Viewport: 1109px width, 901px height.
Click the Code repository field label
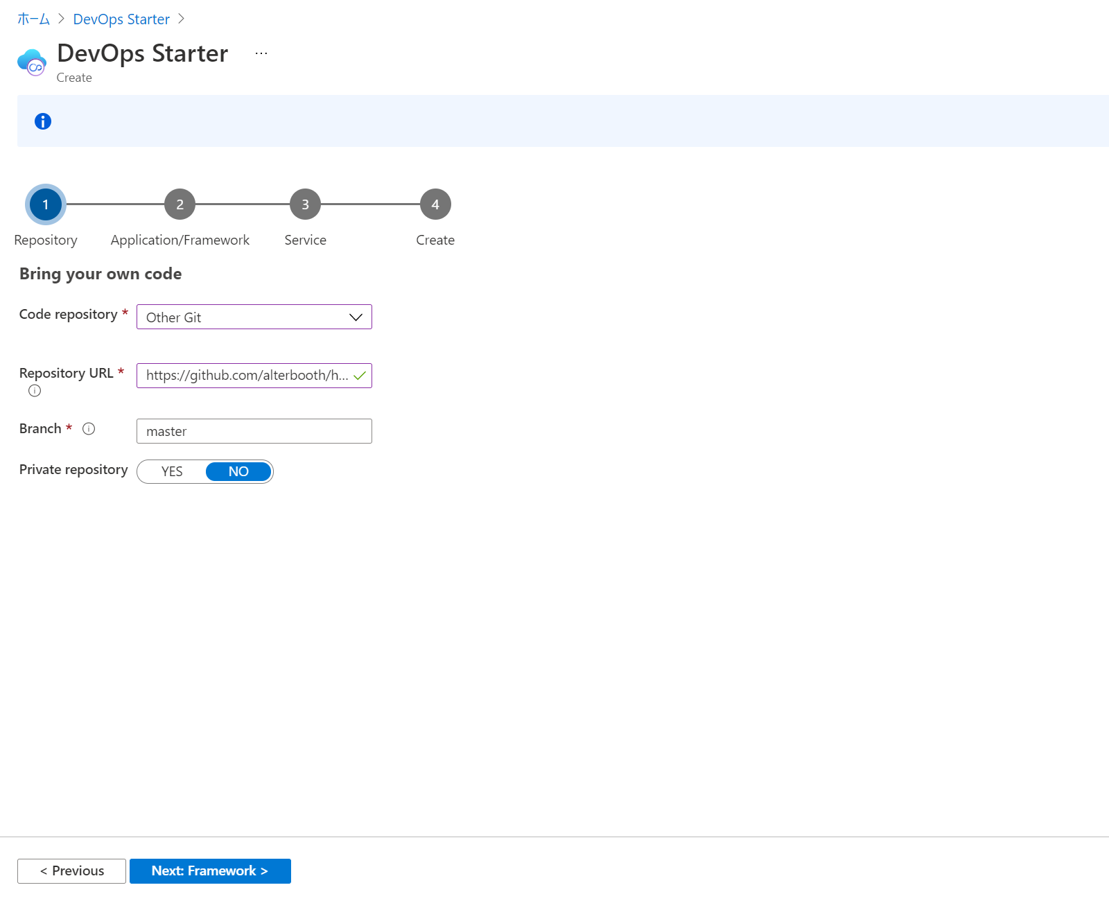69,315
